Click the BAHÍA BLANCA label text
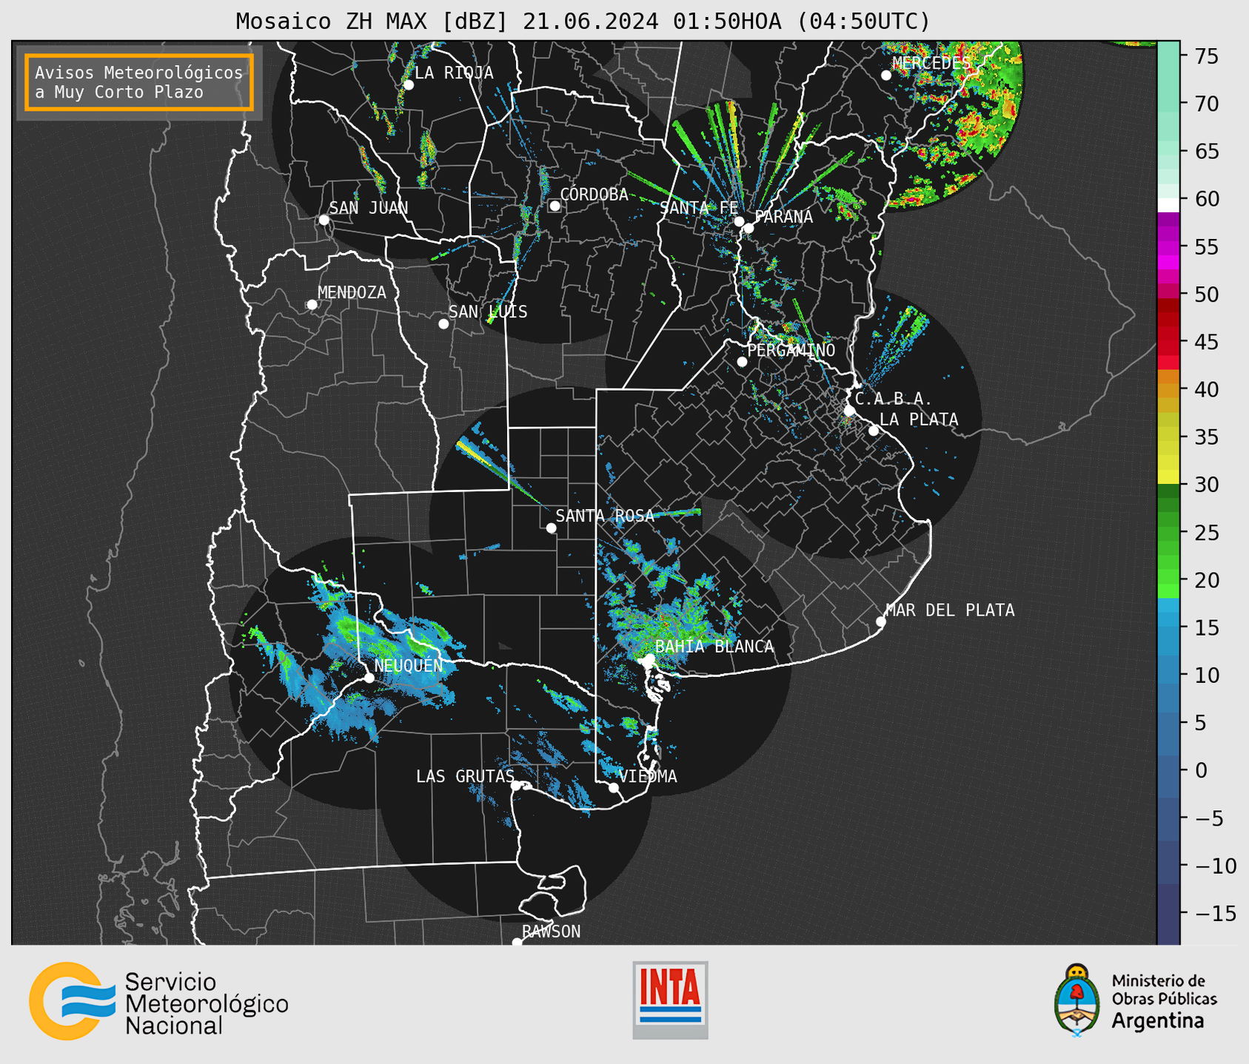This screenshot has width=1249, height=1064. [x=714, y=647]
